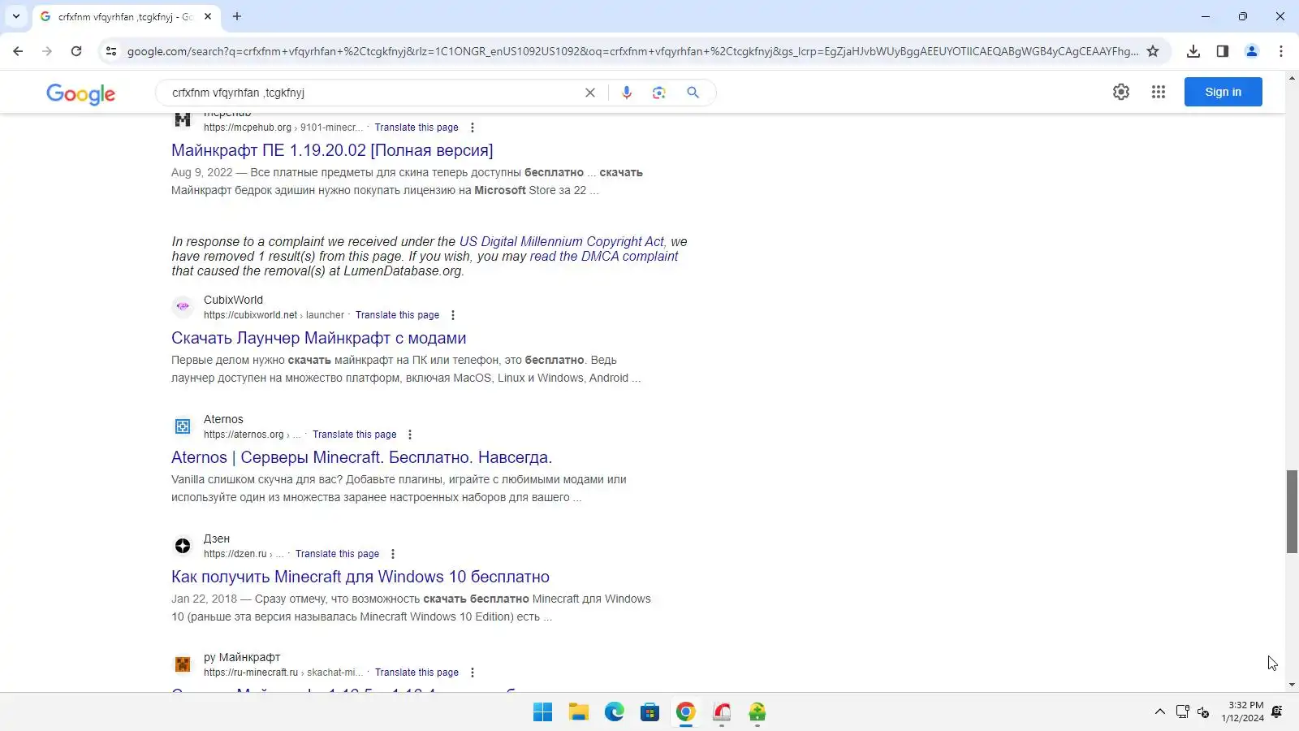The height and width of the screenshot is (731, 1299).
Task: Open Google apps grid
Action: click(x=1159, y=92)
